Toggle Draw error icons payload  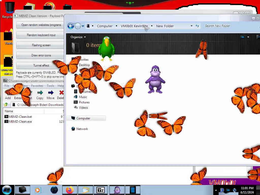pyautogui.click(x=40, y=55)
